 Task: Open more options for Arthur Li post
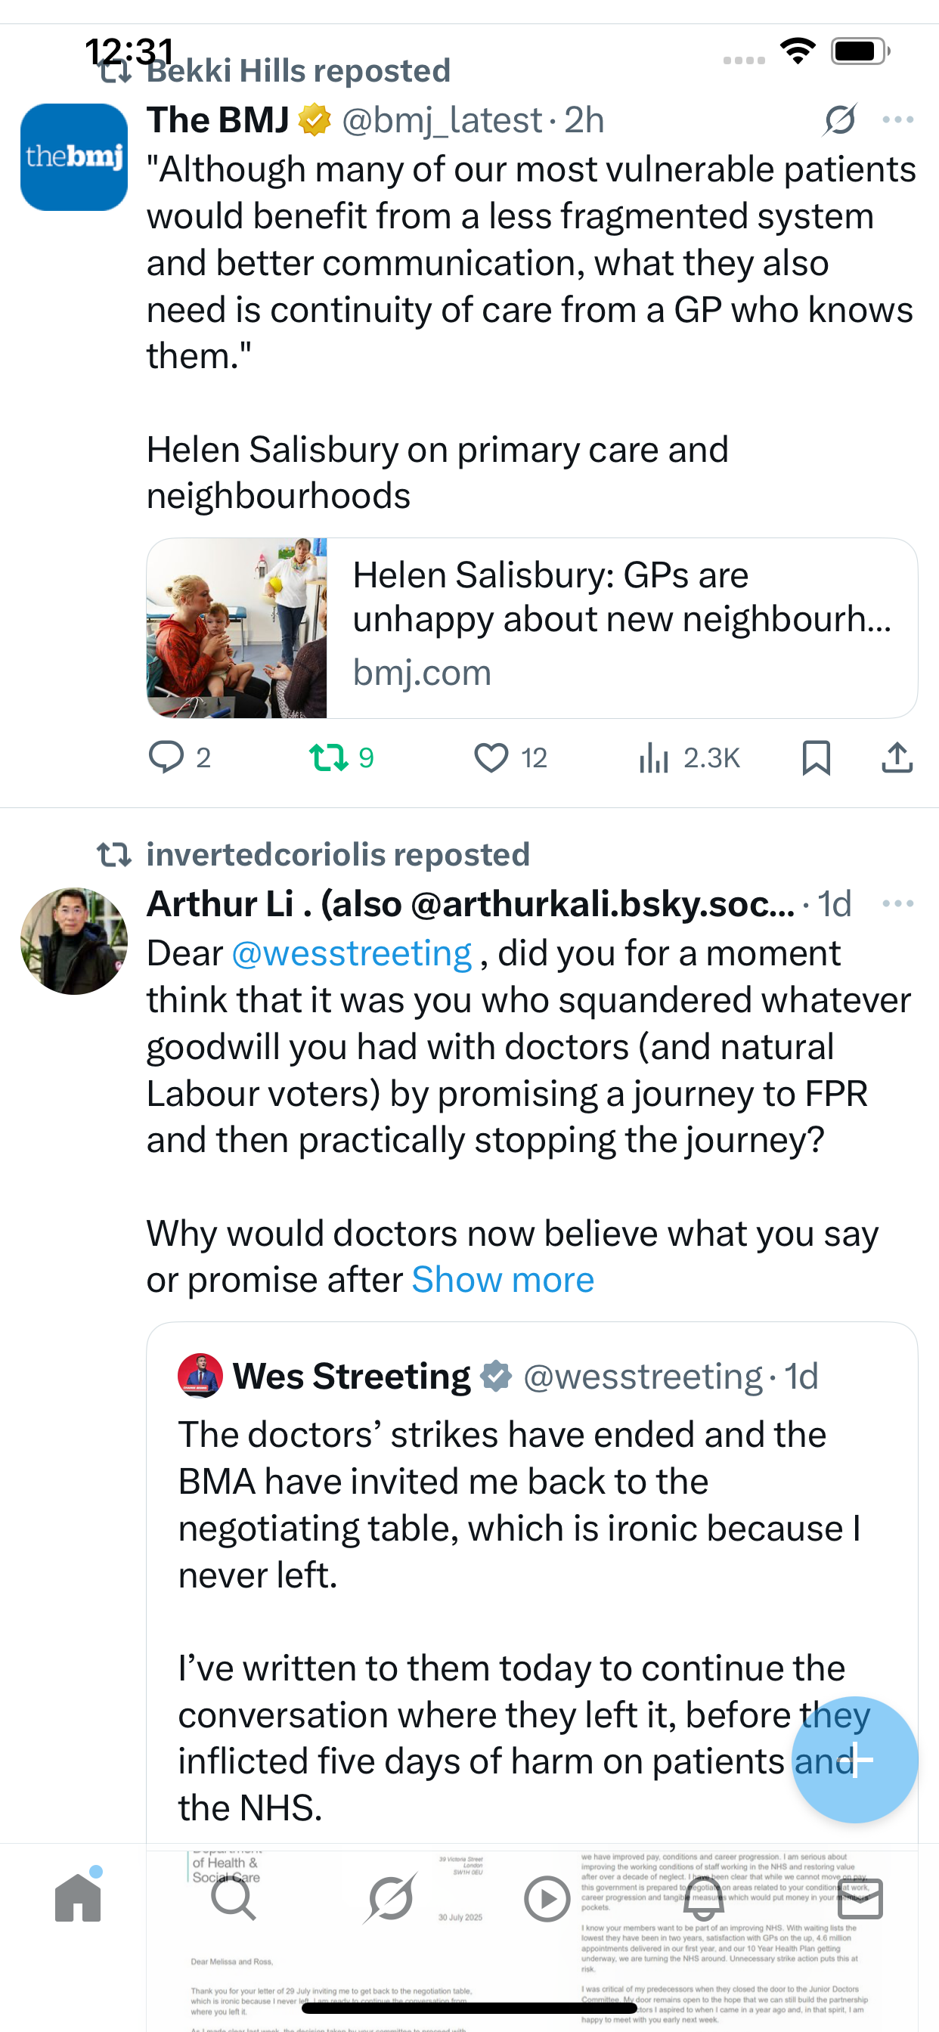(x=898, y=903)
